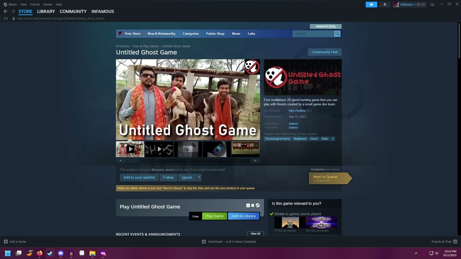The height and width of the screenshot is (259, 461).
Task: Open store News
Action: click(x=236, y=33)
